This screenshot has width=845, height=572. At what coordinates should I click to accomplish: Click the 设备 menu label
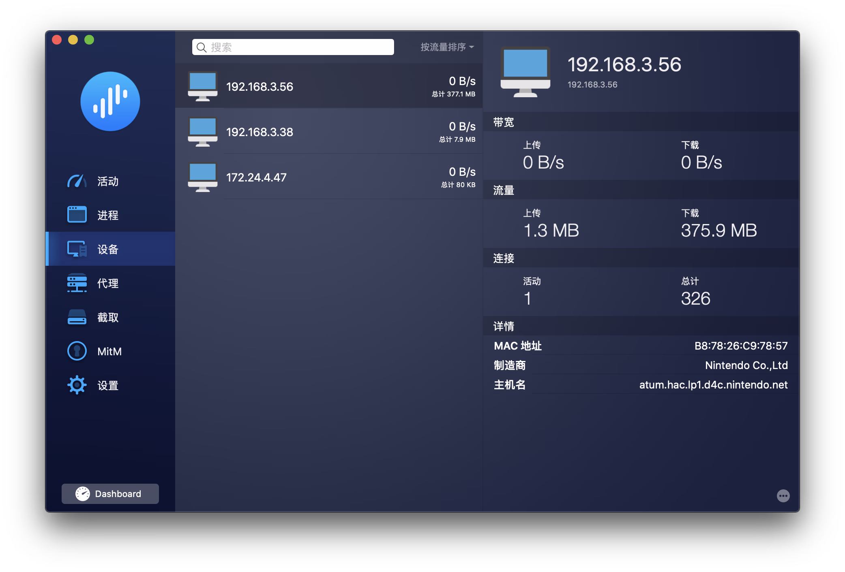108,249
